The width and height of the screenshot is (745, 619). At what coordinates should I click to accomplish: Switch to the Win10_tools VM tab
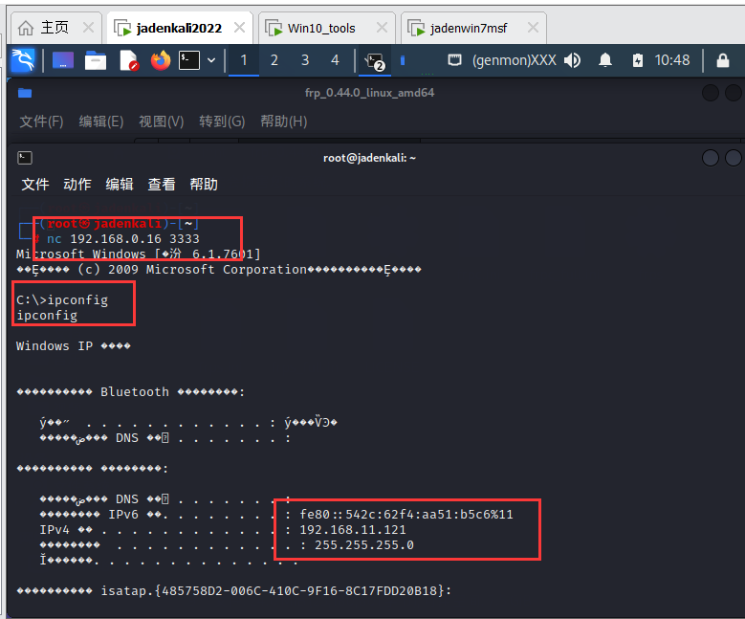[x=321, y=28]
